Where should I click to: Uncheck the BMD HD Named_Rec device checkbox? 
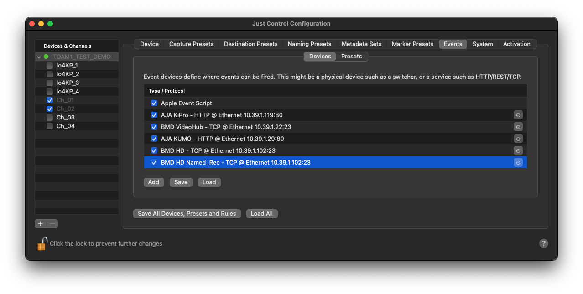154,163
